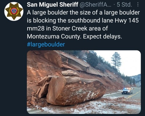The image size is (145, 116).
Task: Open the 5 Std. timestamp link
Action: (x=124, y=5)
